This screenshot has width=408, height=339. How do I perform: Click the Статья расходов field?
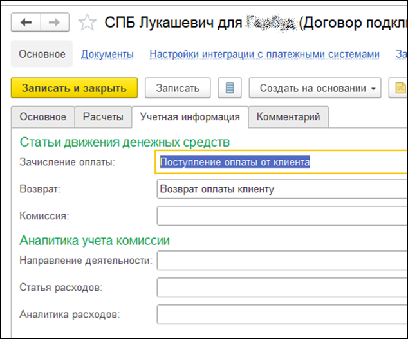282,288
